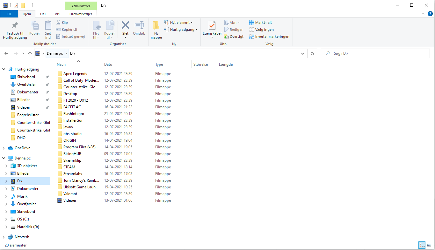
Task: Click the Administrer contextual tab
Action: pos(81,6)
